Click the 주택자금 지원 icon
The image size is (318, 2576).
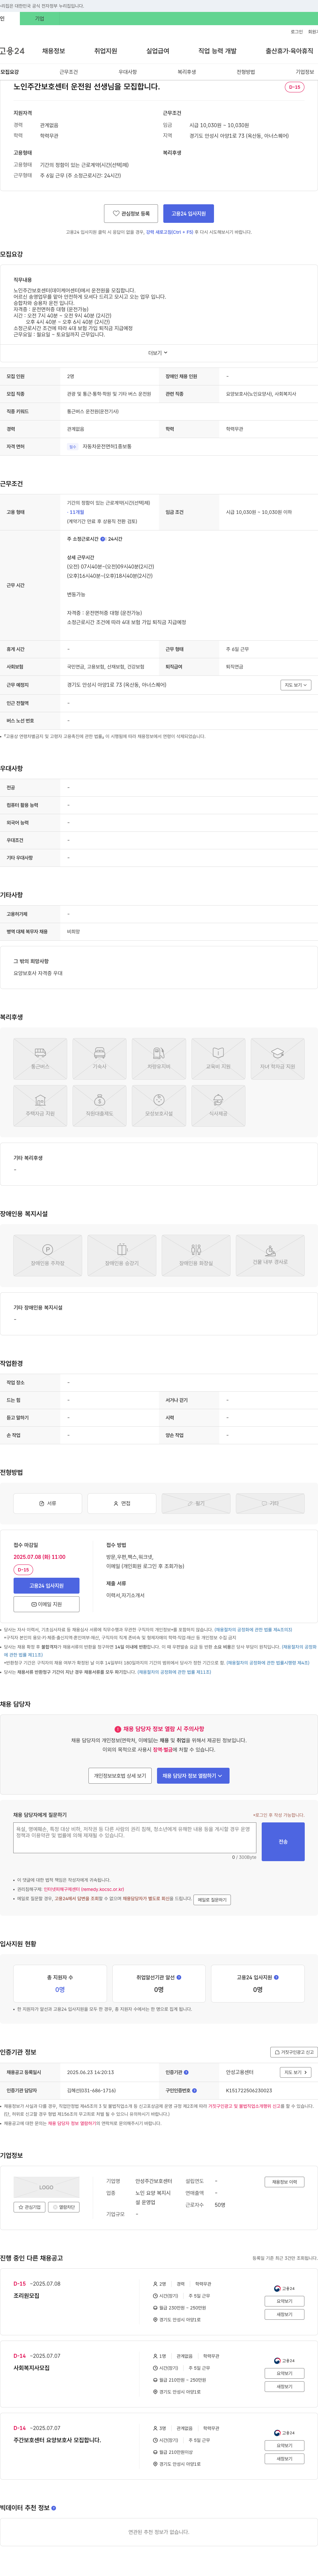coord(40,1106)
